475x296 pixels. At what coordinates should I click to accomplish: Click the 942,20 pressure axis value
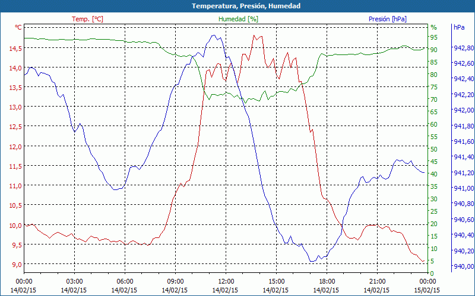(463, 95)
